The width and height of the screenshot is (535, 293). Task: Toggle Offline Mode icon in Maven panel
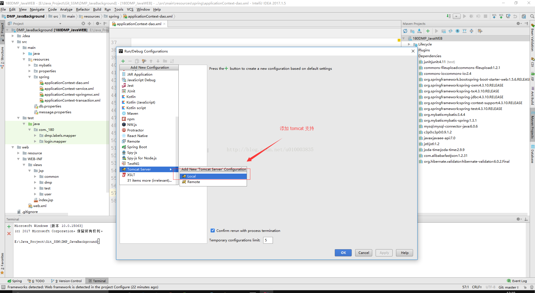(x=451, y=31)
